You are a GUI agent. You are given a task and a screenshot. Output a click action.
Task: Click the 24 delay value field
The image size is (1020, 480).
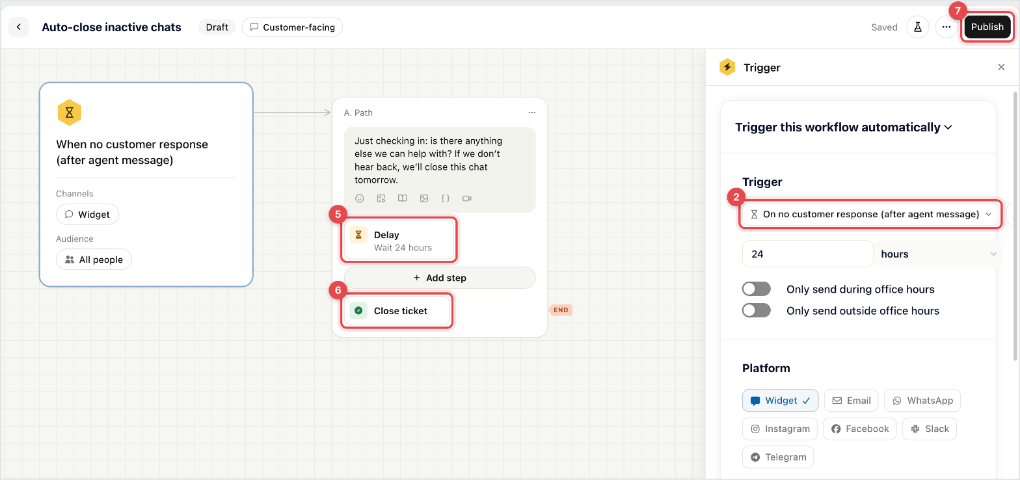[807, 254]
